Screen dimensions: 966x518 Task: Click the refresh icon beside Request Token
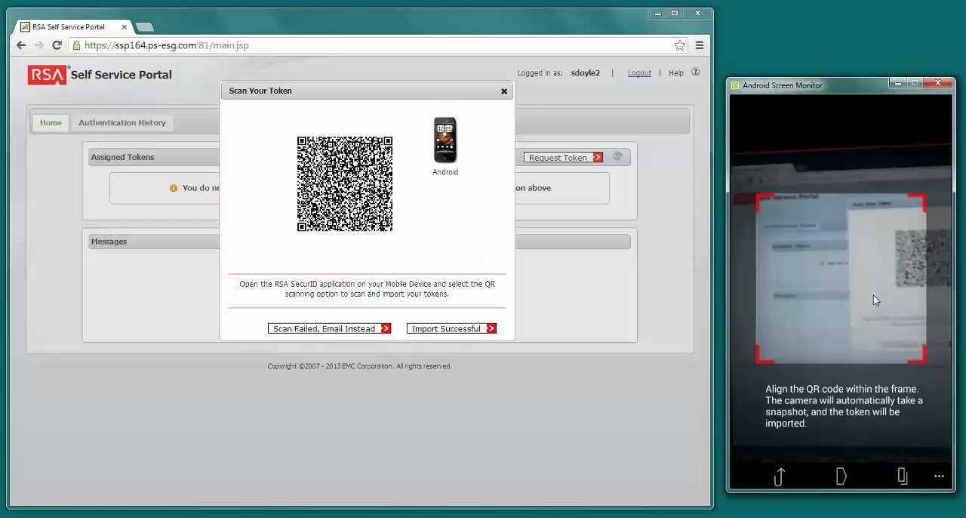click(617, 156)
